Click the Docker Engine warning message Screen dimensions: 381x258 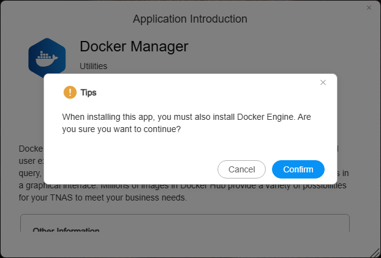coord(186,123)
